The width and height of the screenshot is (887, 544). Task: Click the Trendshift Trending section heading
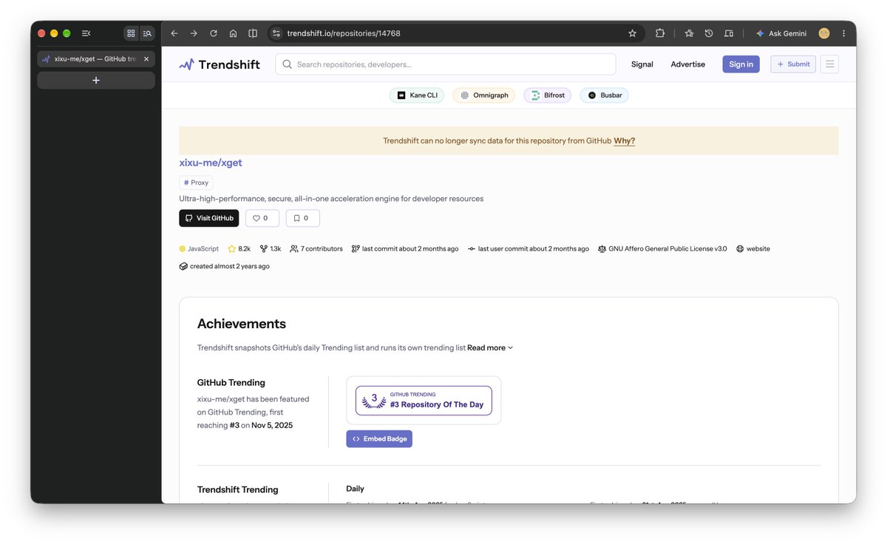[x=238, y=490]
